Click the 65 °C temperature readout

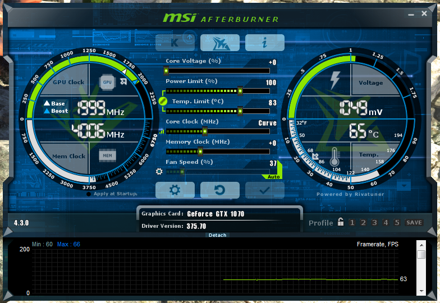coord(364,131)
